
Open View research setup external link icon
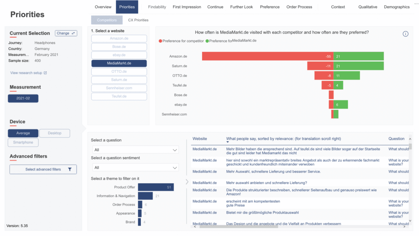[x=46, y=72]
